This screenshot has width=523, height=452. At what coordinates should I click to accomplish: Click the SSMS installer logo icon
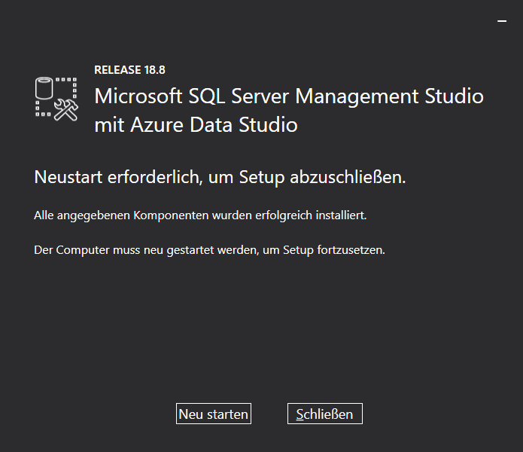[56, 98]
